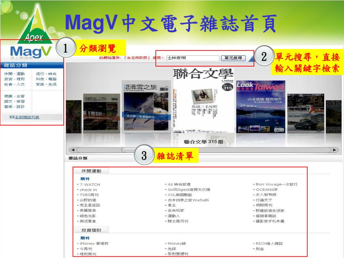Open the 美麗寶島 magazine link

(x=88, y=210)
